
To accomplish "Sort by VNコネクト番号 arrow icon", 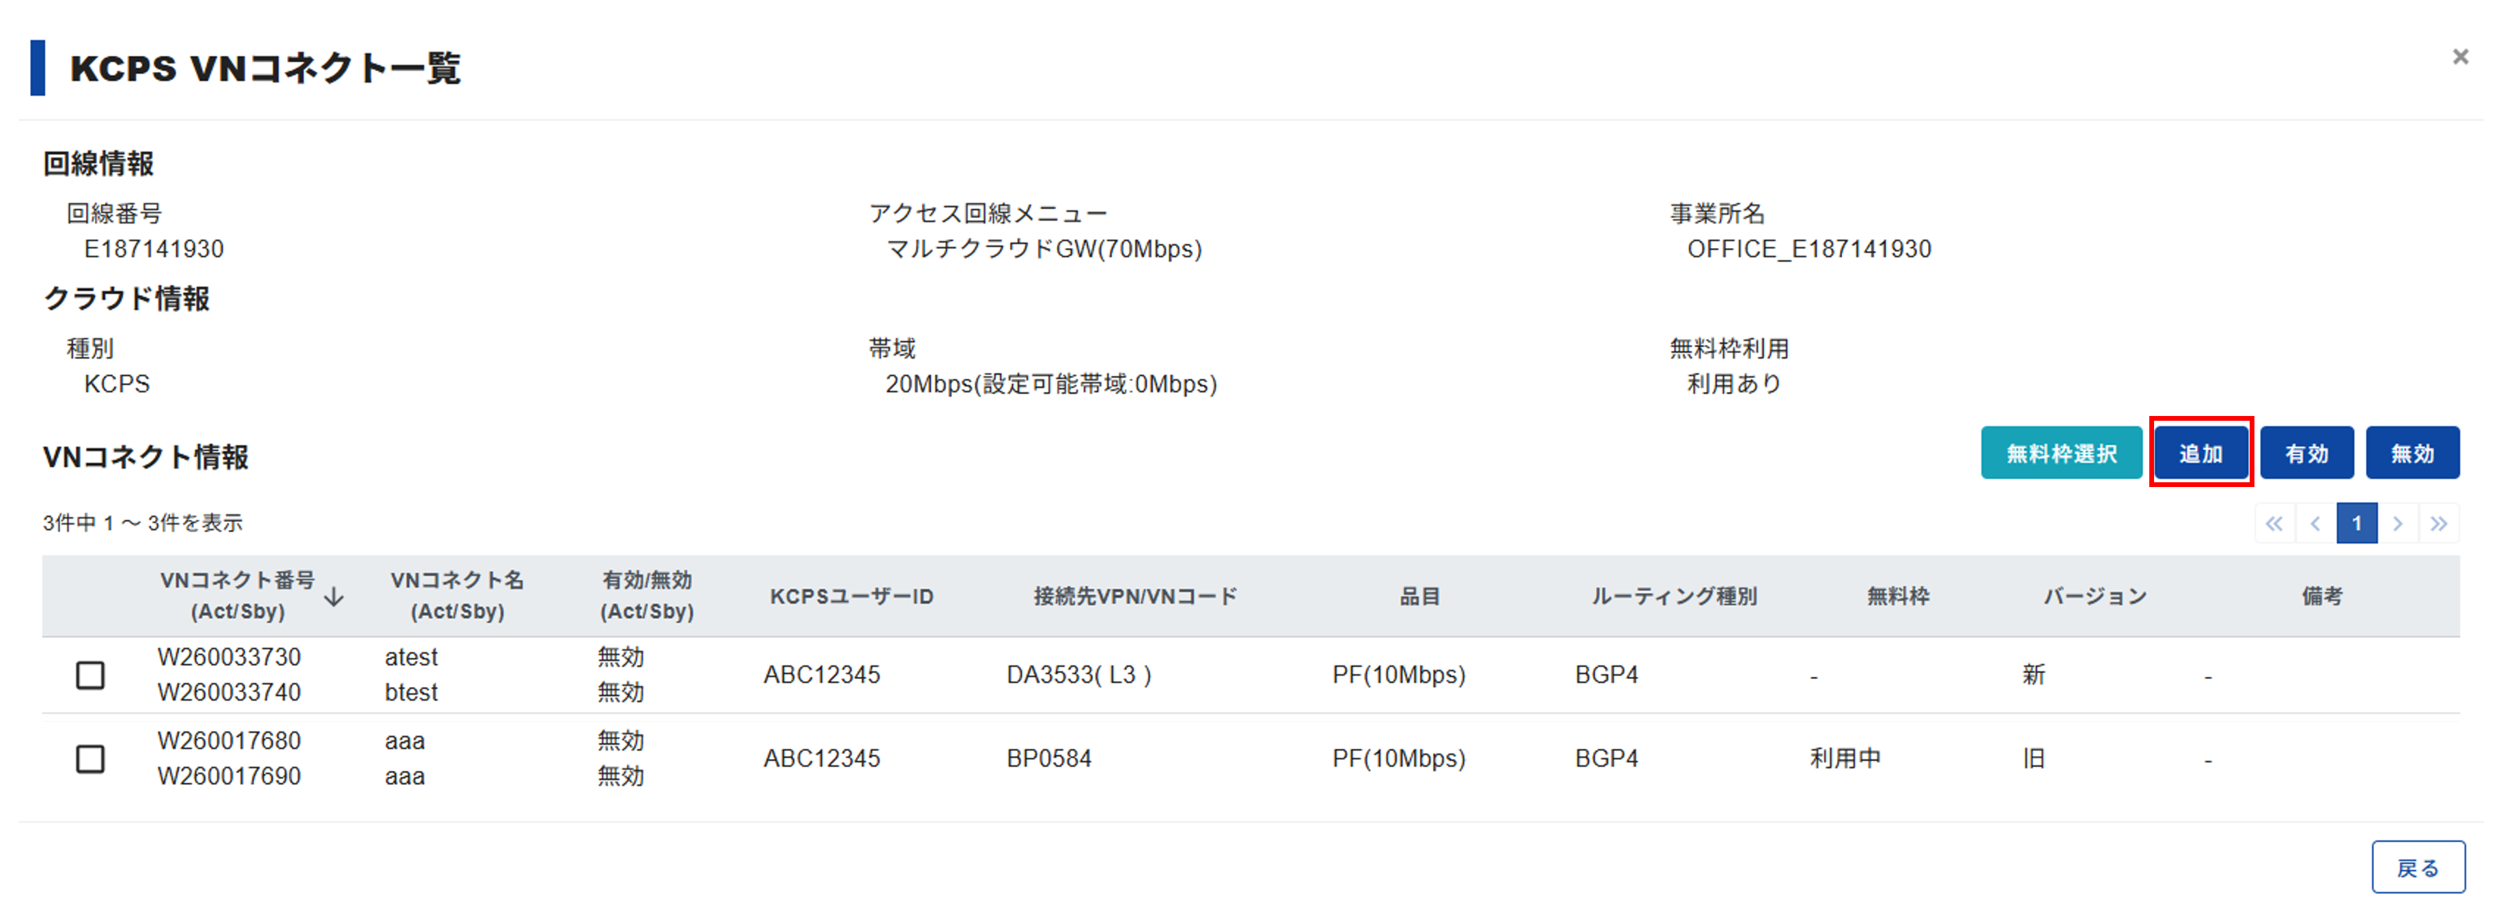I will pyautogui.click(x=334, y=596).
